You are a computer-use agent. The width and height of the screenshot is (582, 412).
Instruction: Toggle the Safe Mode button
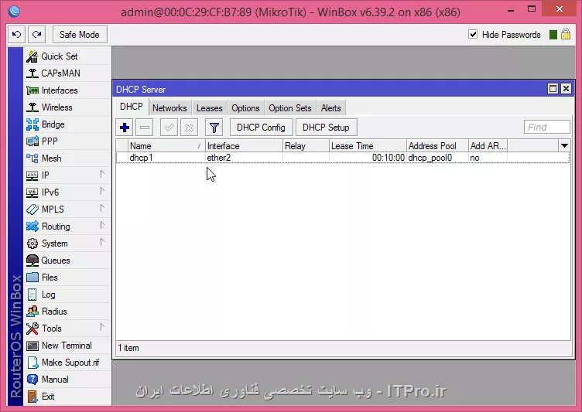[80, 34]
